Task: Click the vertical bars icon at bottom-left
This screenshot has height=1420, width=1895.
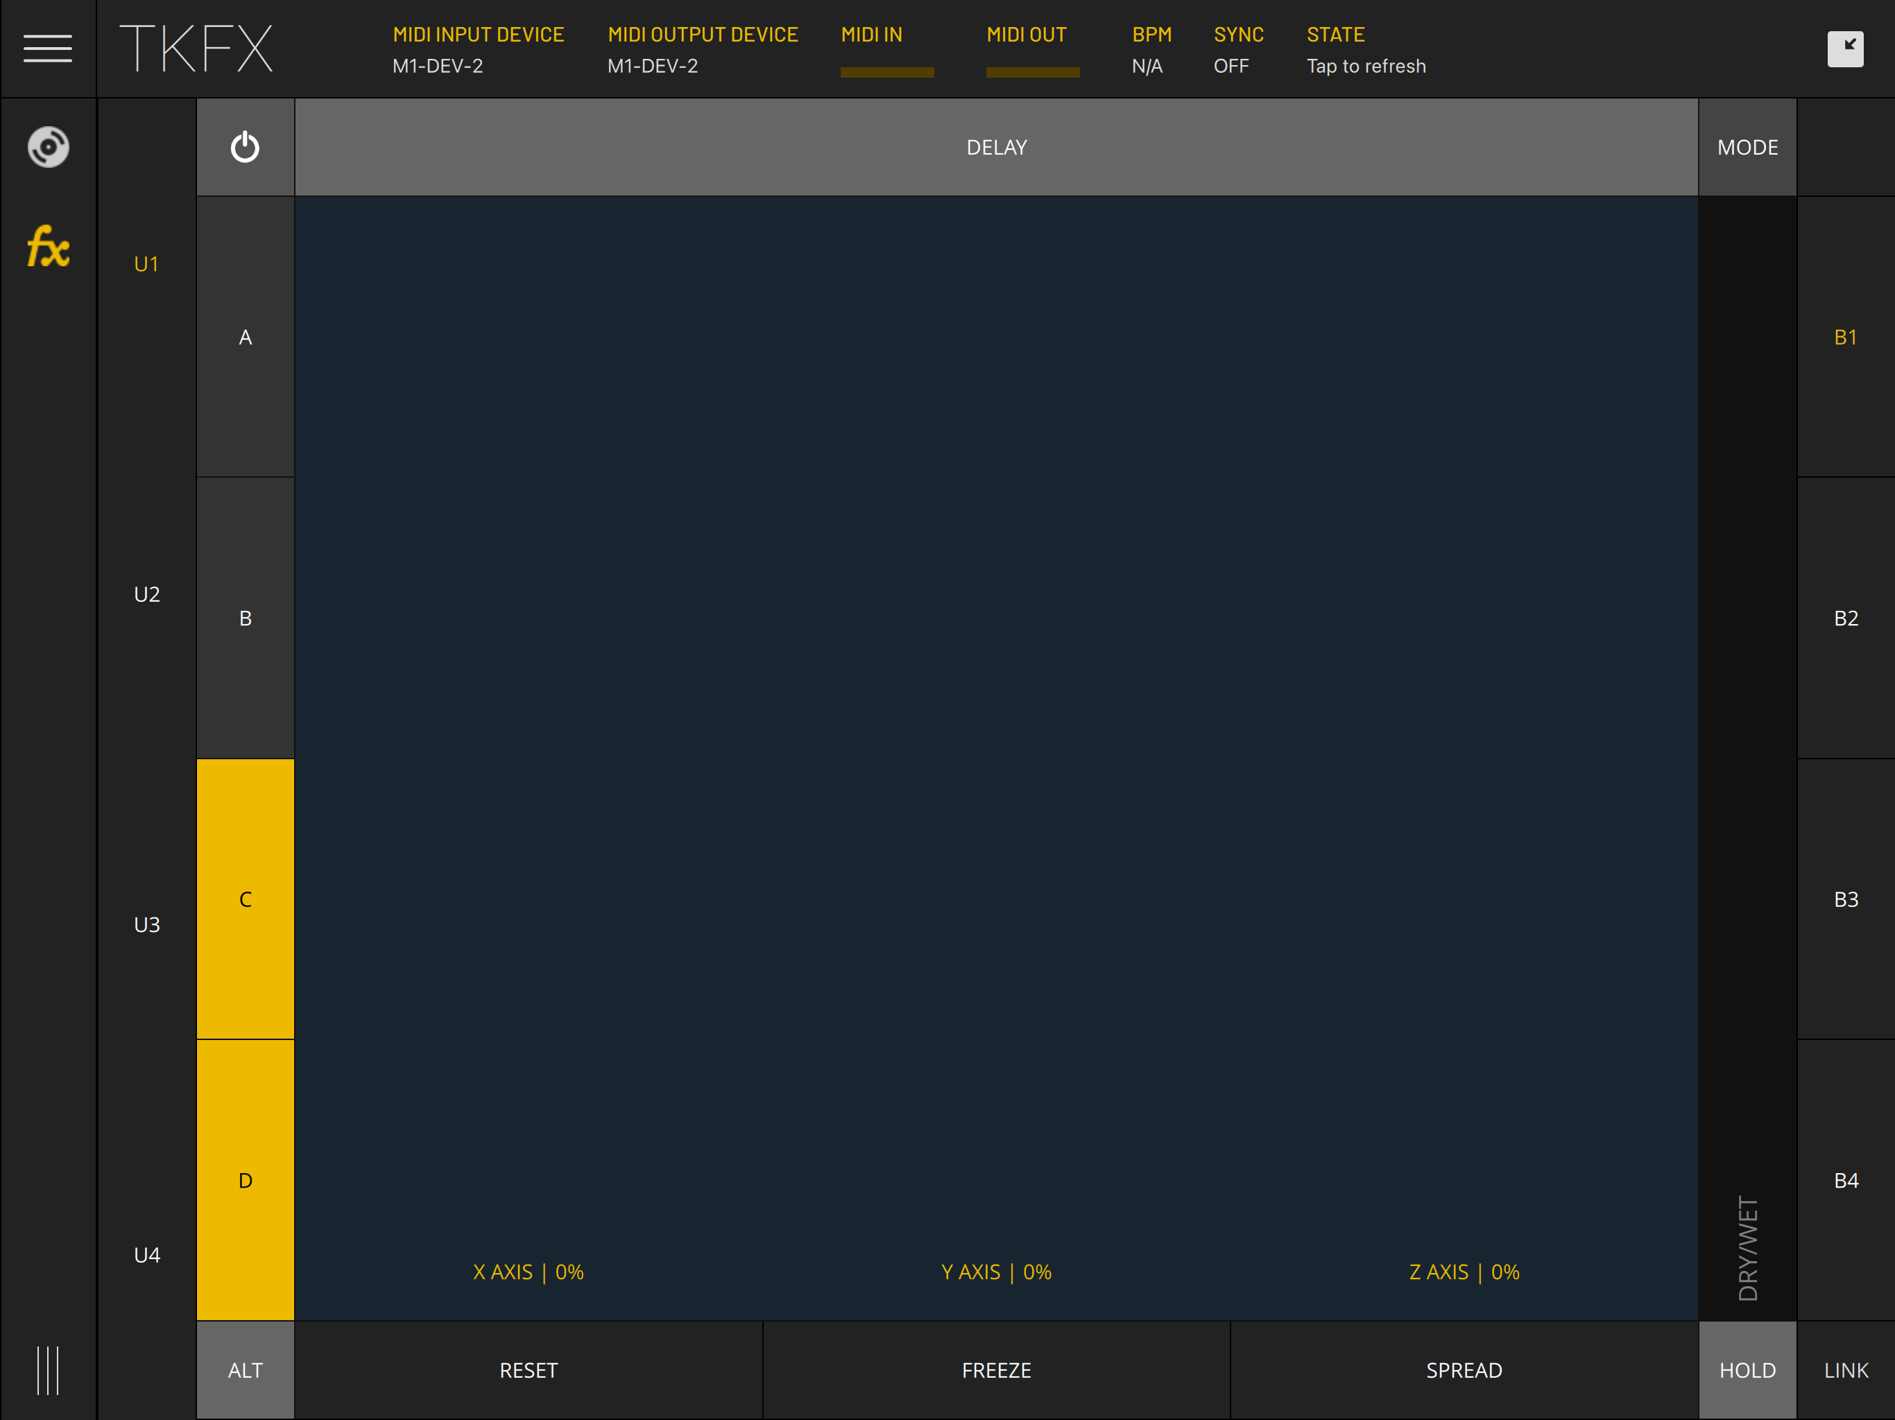Action: click(x=48, y=1369)
